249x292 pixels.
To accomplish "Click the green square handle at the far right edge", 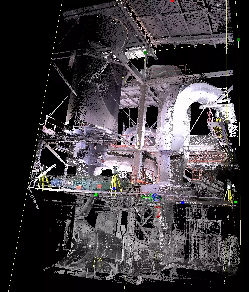I will (236, 202).
